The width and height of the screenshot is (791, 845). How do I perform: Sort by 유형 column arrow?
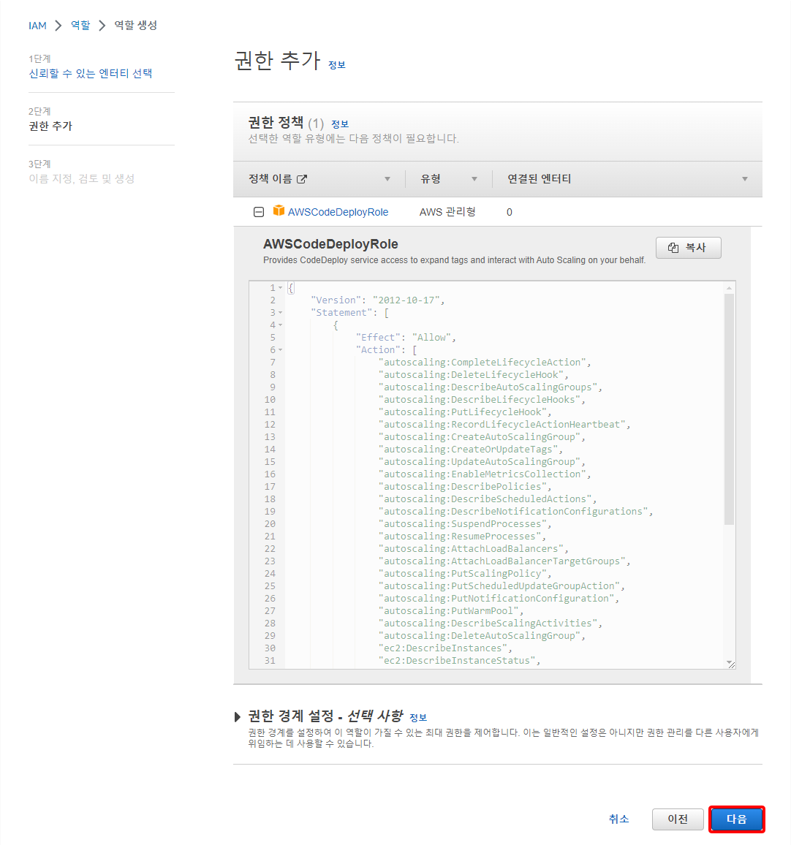(x=474, y=179)
